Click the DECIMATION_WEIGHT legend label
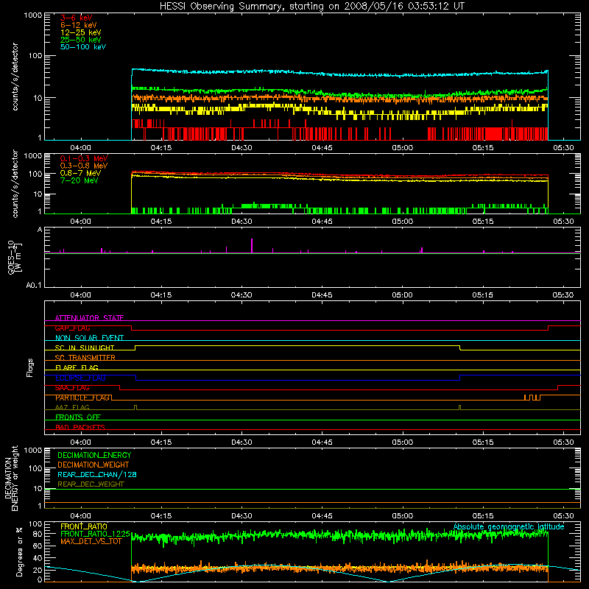589x589 pixels. (94, 465)
